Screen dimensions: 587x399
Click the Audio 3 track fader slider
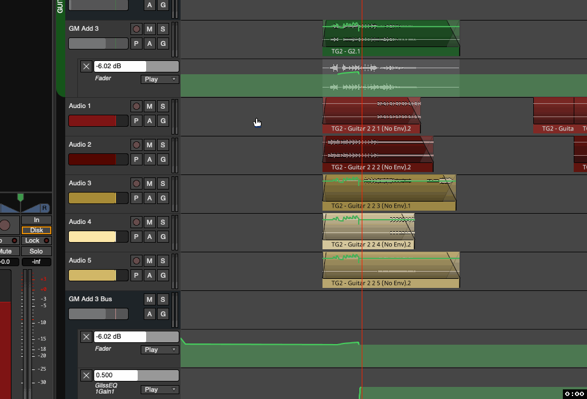point(98,198)
